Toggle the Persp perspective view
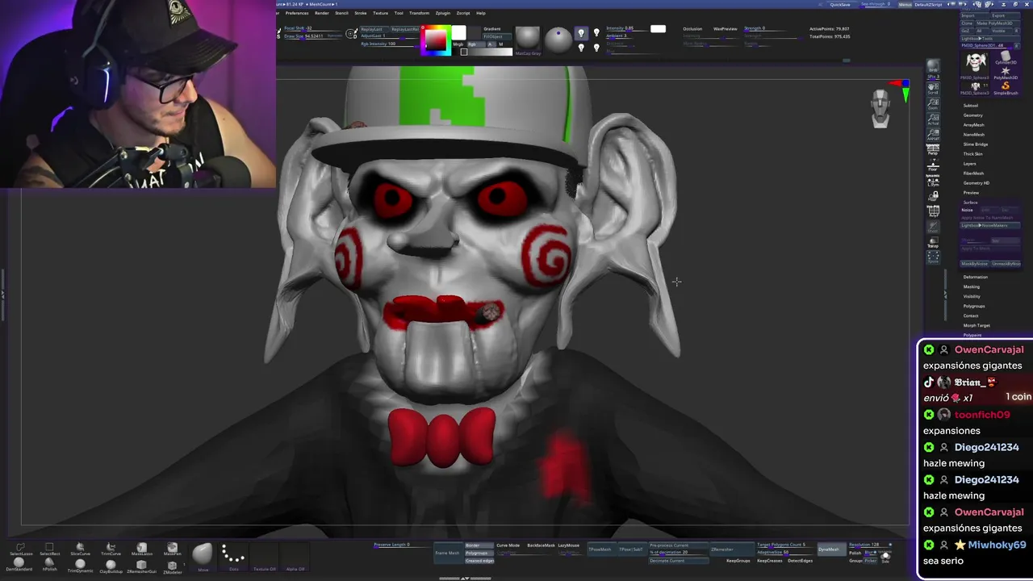Viewport: 1033px width, 581px height. click(x=933, y=148)
